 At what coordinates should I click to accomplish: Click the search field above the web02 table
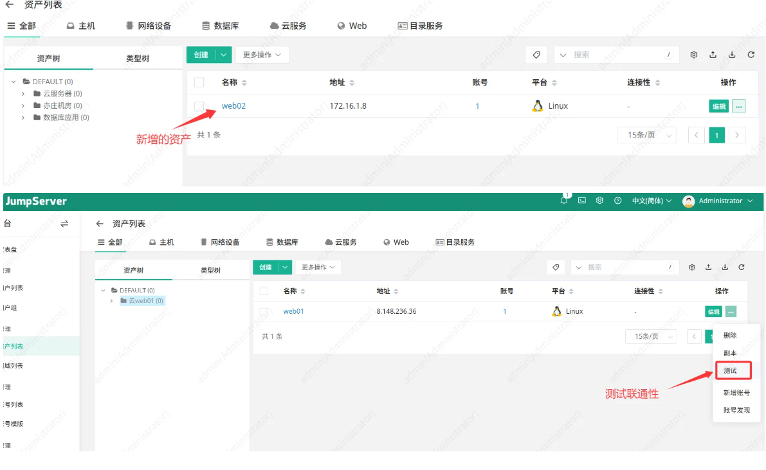pos(617,55)
